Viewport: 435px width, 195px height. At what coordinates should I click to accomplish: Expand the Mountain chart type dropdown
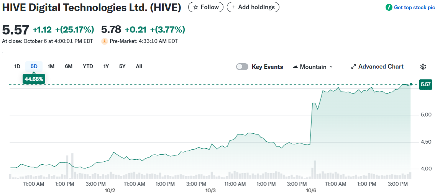coord(331,67)
